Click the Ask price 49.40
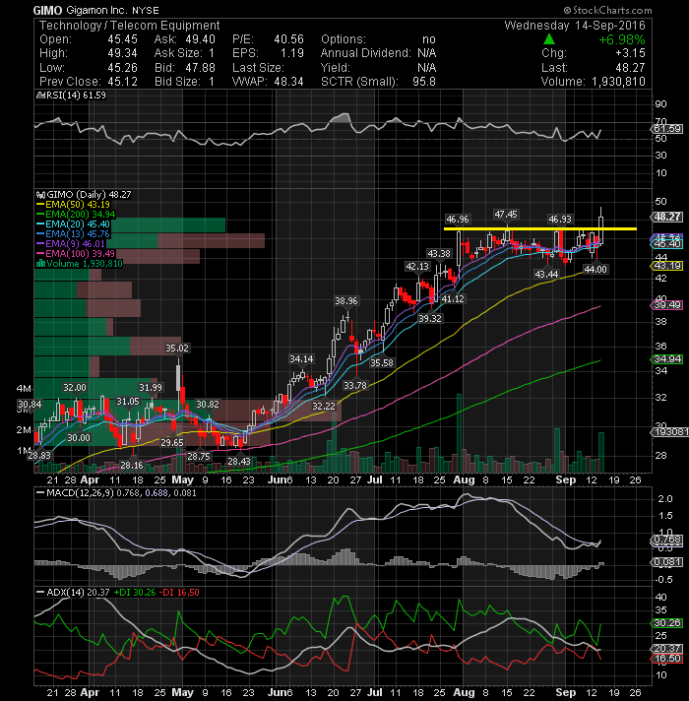This screenshot has height=701, width=689. [x=200, y=39]
